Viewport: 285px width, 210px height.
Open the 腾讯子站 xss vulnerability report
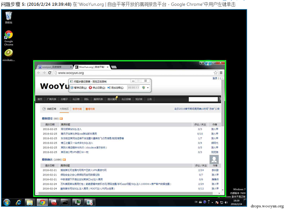coord(79,134)
